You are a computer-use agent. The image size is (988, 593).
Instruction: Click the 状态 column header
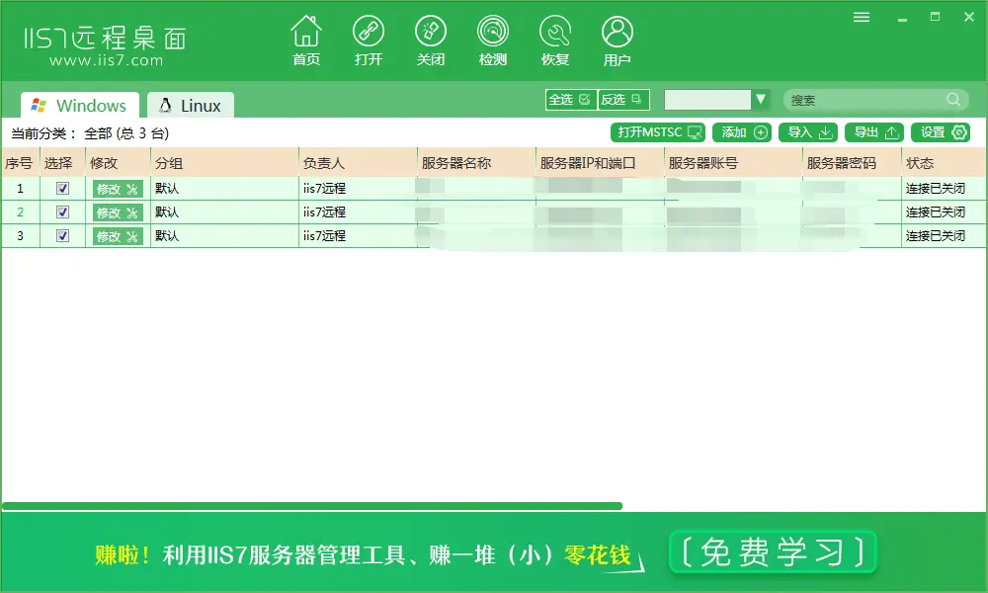944,163
